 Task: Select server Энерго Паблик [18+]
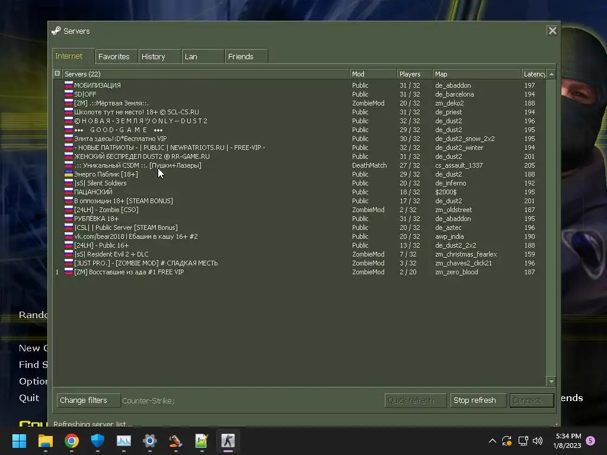pos(299,174)
